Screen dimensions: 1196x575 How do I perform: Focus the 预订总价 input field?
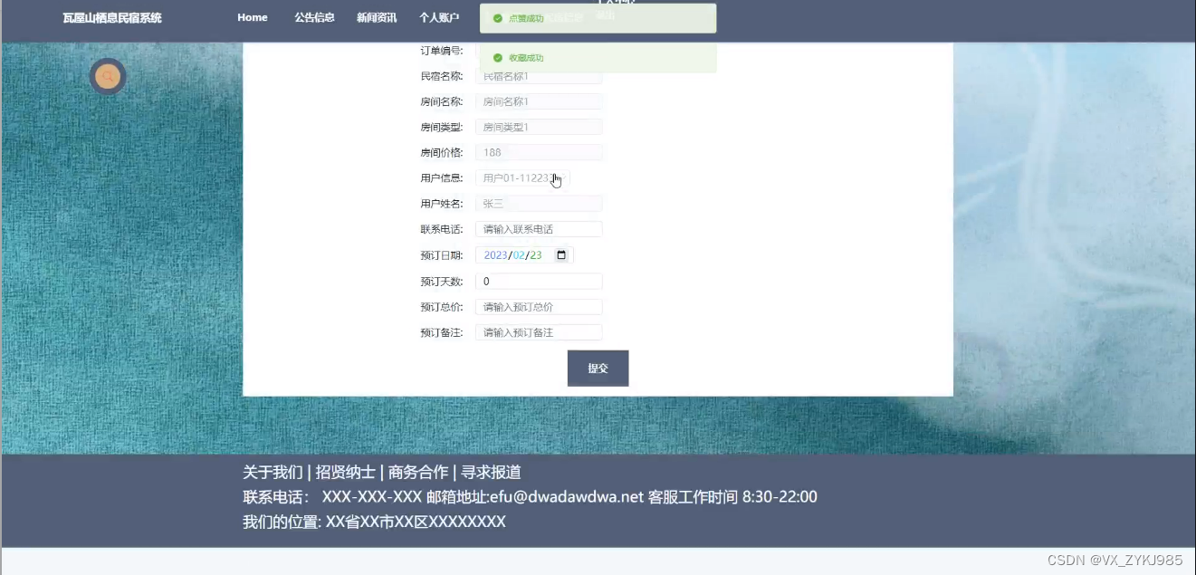(x=539, y=307)
